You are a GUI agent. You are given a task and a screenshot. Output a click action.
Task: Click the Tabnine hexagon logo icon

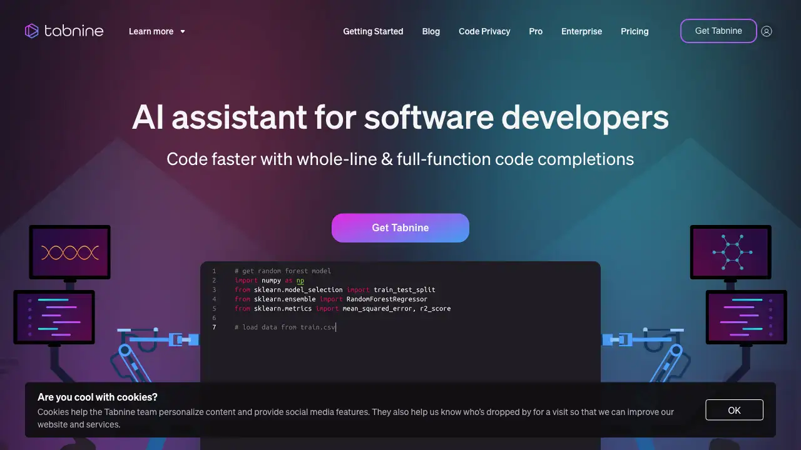coord(31,31)
